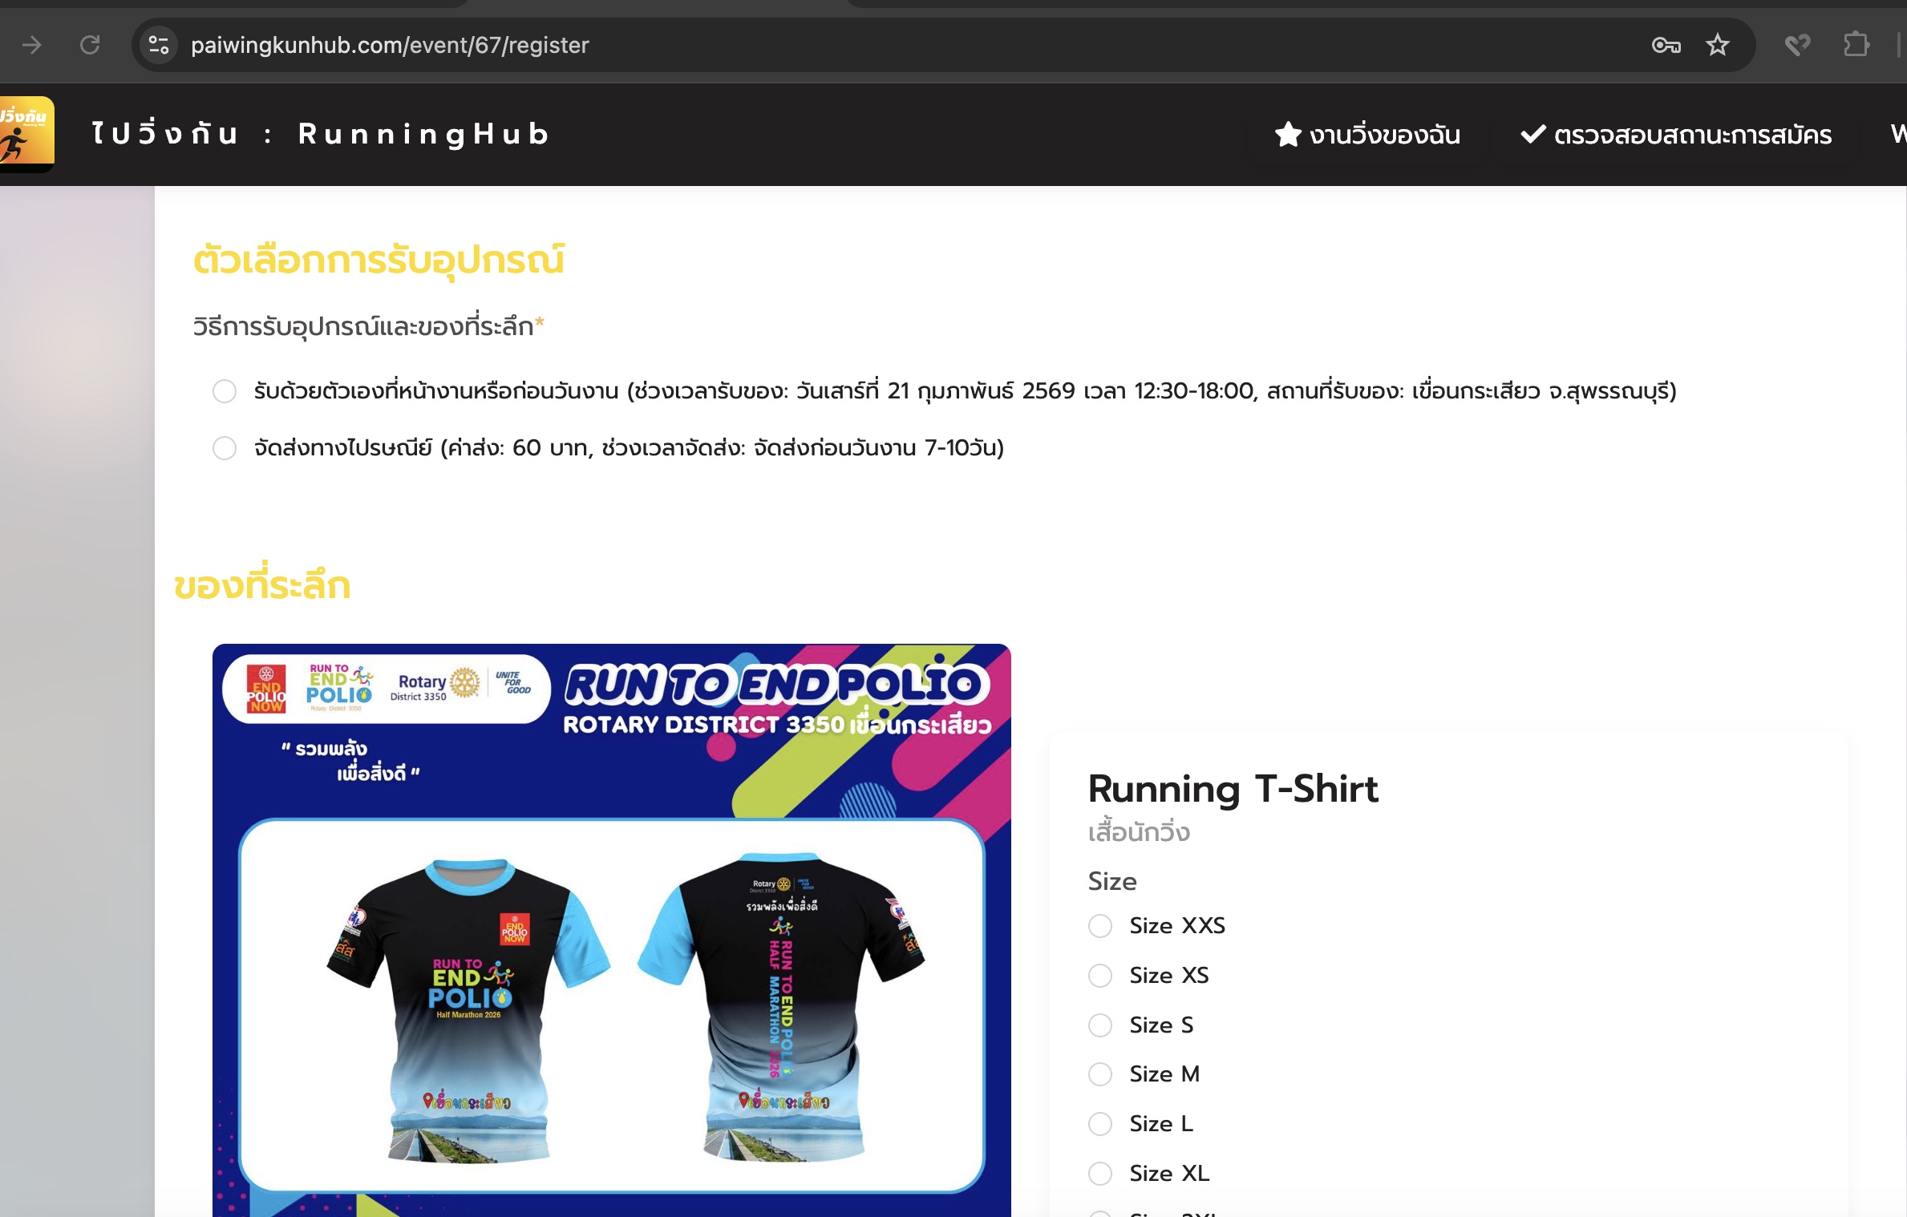The image size is (1907, 1217).
Task: Select postal delivery 60 baht option
Action: click(x=225, y=448)
